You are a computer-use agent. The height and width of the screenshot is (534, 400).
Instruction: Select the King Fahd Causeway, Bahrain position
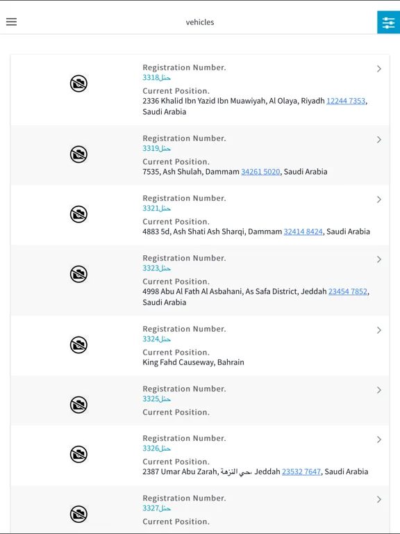pyautogui.click(x=193, y=362)
